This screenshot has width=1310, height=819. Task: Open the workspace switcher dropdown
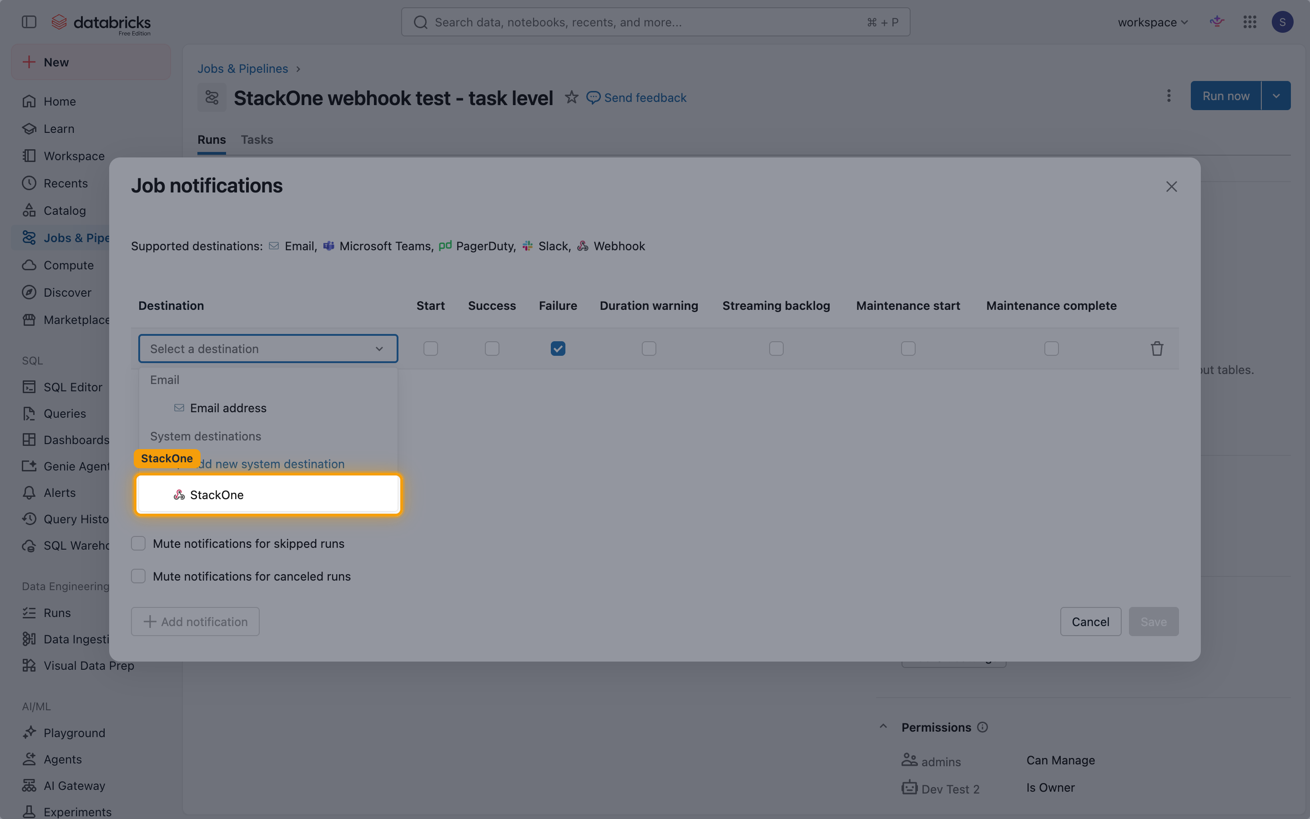[1153, 22]
